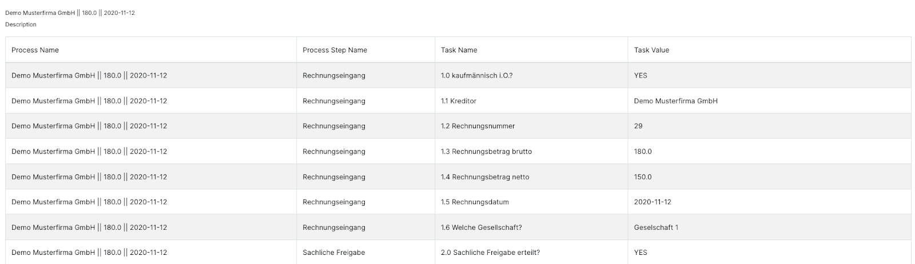Click the '1.3 Rechnungsbetrag brutto' cell
The image size is (915, 264).
[531, 152]
